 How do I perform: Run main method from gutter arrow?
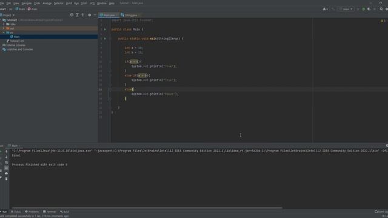pyautogui.click(x=105, y=39)
